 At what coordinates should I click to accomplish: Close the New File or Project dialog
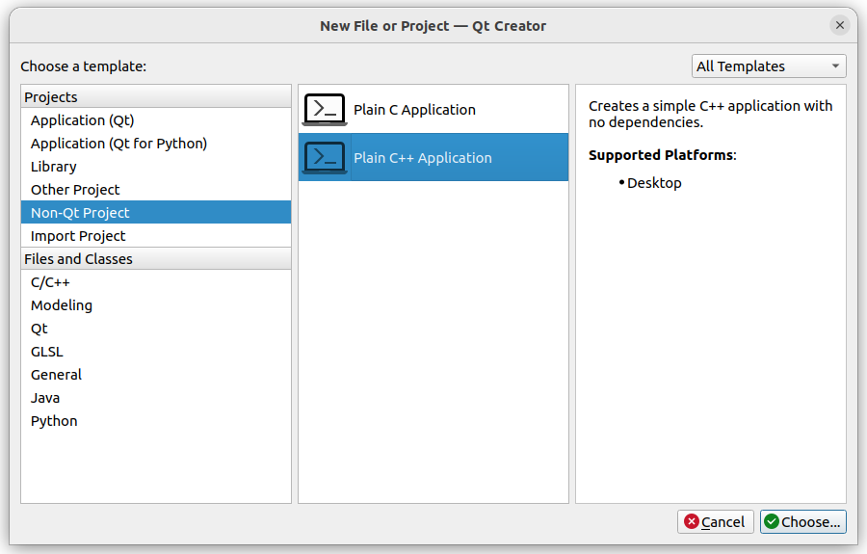pyautogui.click(x=839, y=25)
